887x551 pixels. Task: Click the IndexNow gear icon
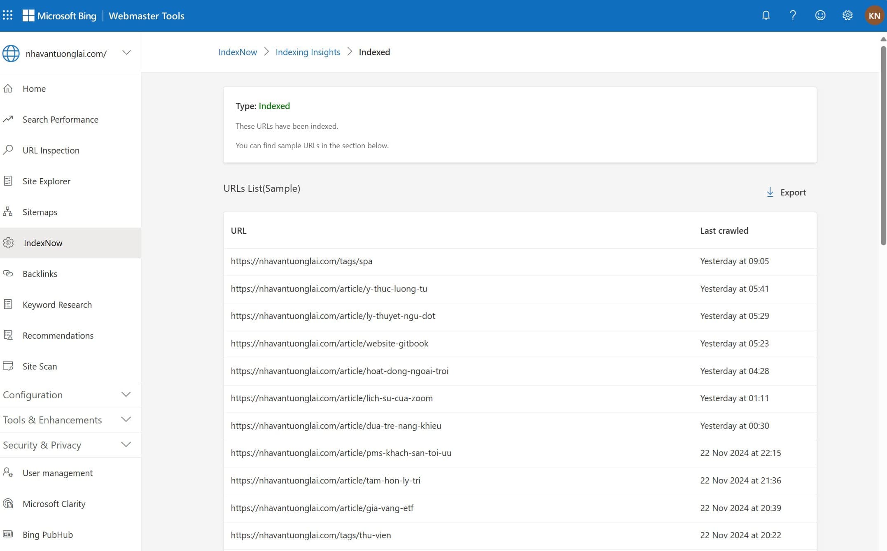[x=8, y=243]
